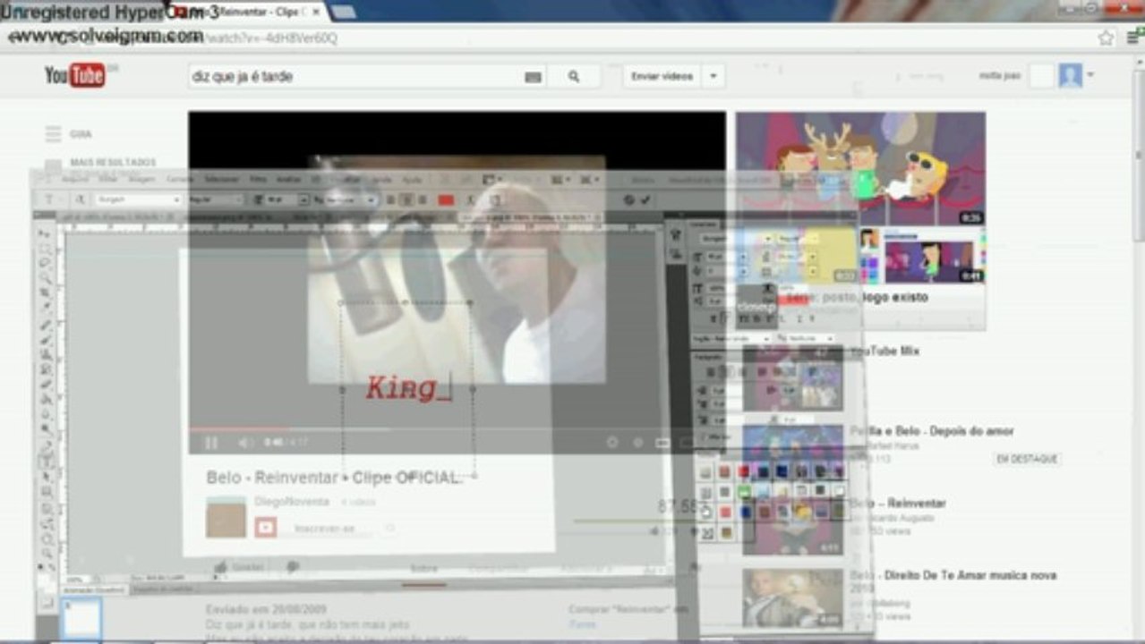Dislike the video
The image size is (1145, 644).
point(293,567)
